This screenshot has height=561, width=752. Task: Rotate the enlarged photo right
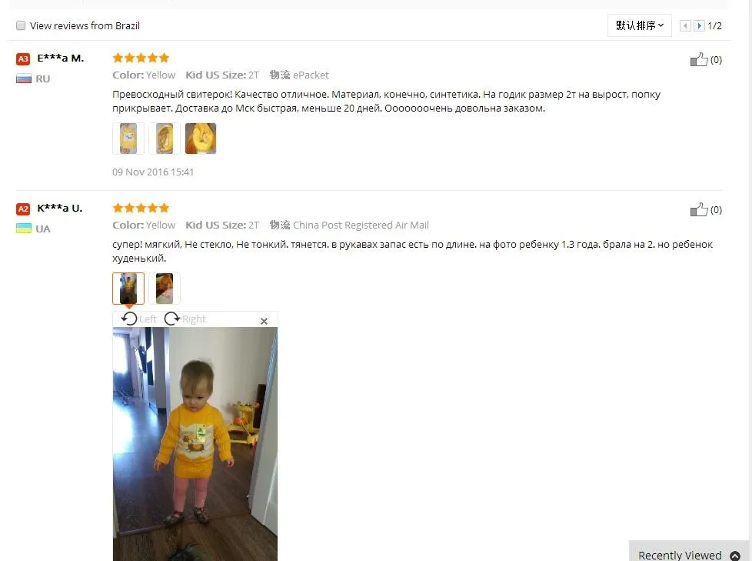(185, 319)
